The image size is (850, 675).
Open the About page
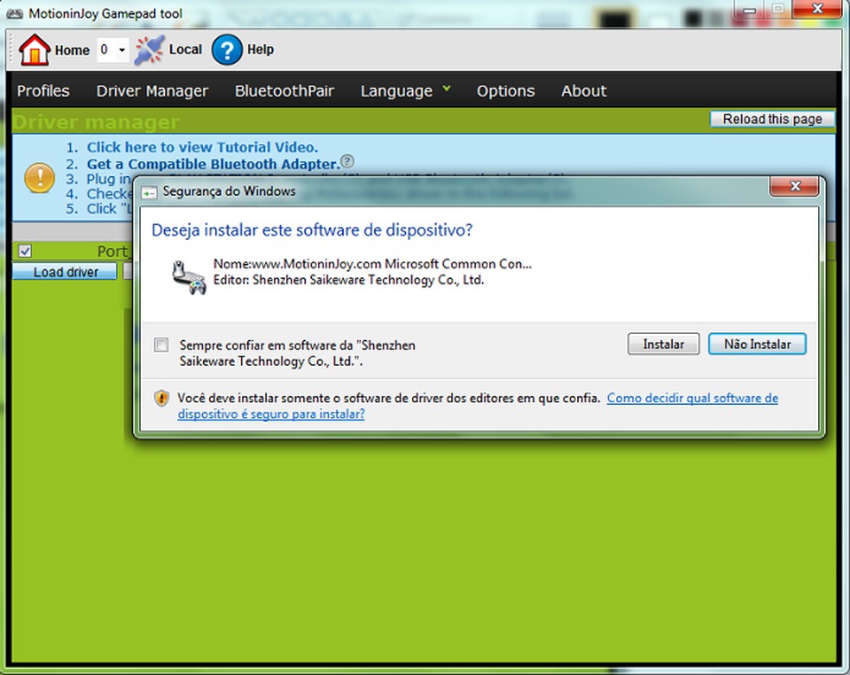point(584,91)
